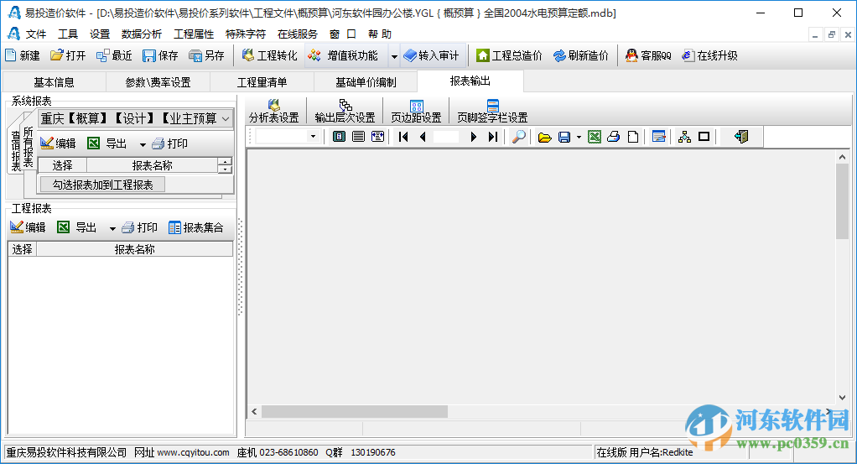Switch to 工程量清单 tab
This screenshot has height=464, width=857.
point(262,82)
